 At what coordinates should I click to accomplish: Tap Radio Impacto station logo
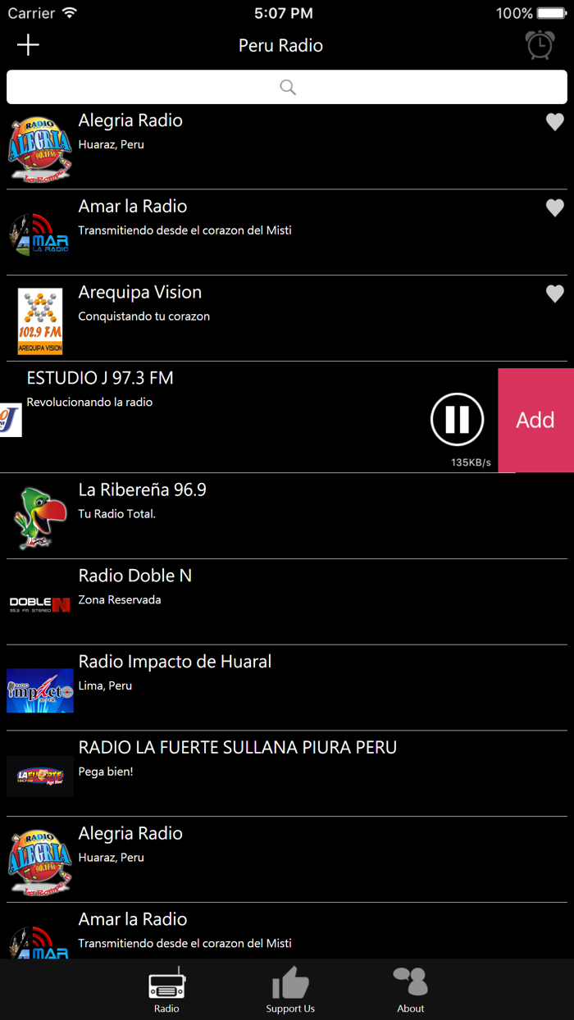(40, 690)
